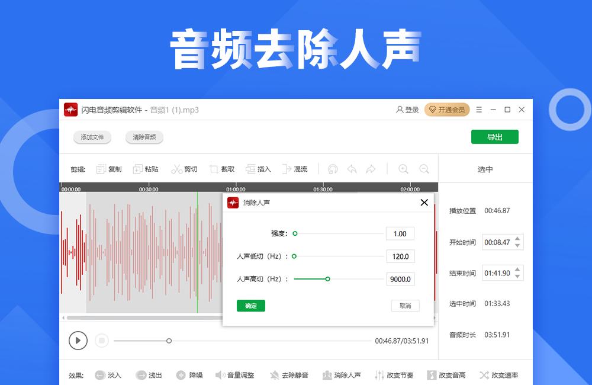Image resolution: width=592 pixels, height=385 pixels.
Task: Click the reset/restore circular icon
Action: click(333, 169)
